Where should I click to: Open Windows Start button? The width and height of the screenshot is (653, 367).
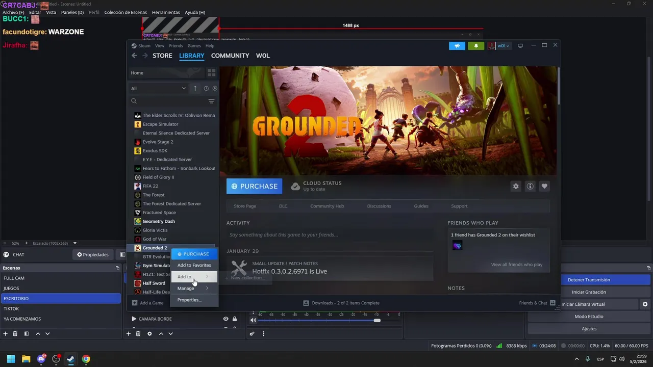click(11, 359)
